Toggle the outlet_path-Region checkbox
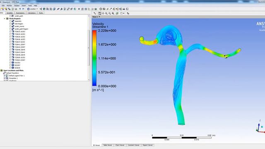 click(10, 29)
